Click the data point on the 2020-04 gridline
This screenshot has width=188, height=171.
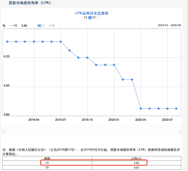(x=141, y=108)
